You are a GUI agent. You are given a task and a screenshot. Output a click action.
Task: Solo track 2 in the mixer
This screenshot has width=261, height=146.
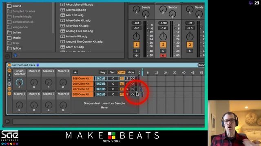[x=163, y=51]
